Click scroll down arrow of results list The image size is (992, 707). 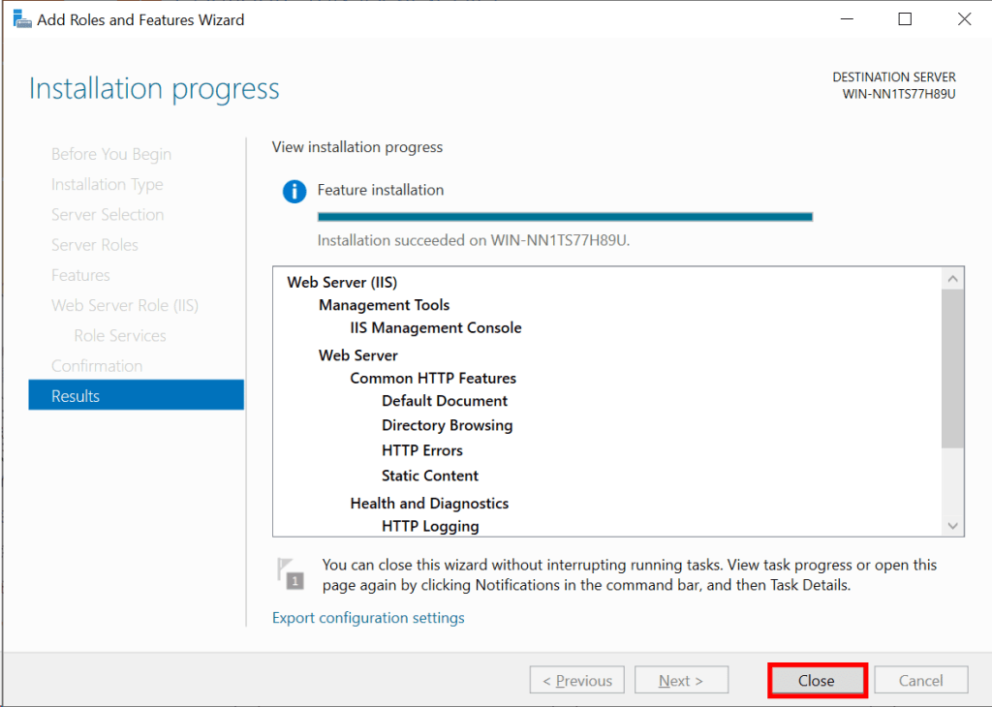[x=953, y=526]
